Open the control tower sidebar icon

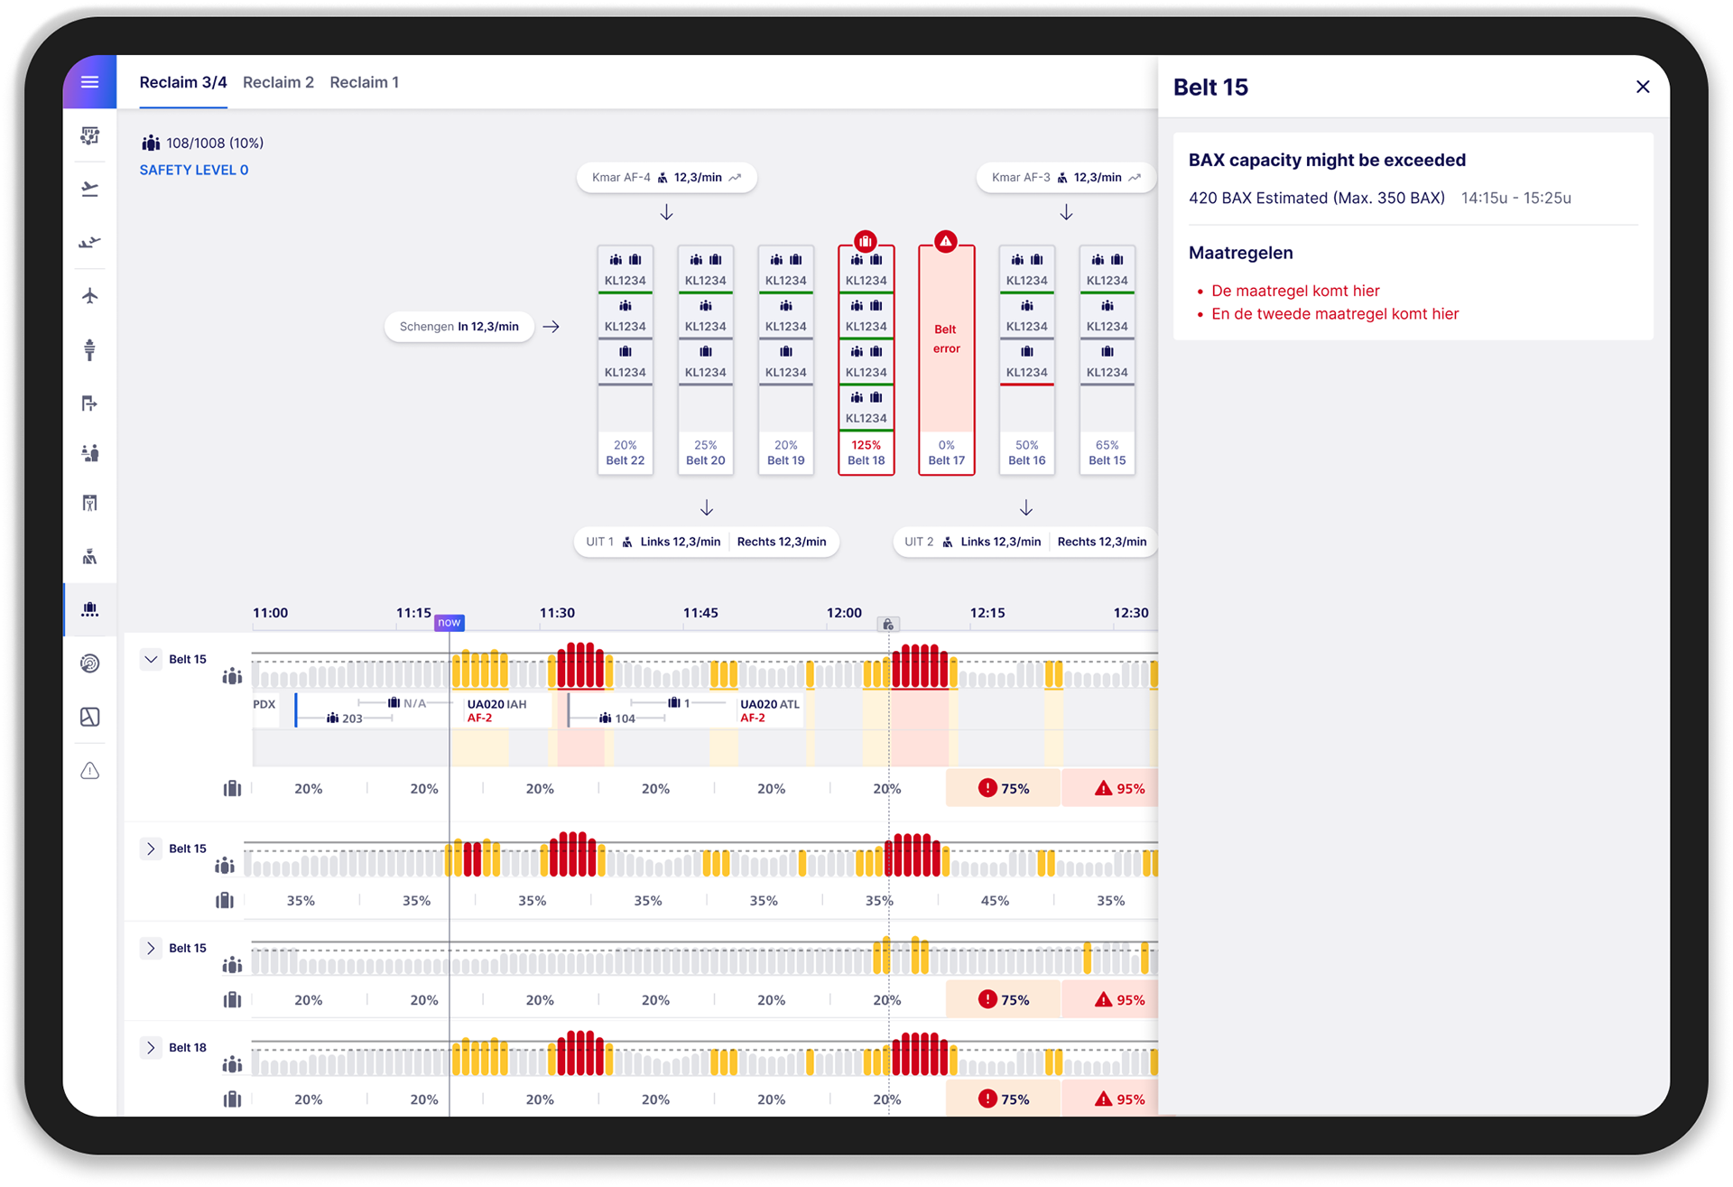coord(89,349)
